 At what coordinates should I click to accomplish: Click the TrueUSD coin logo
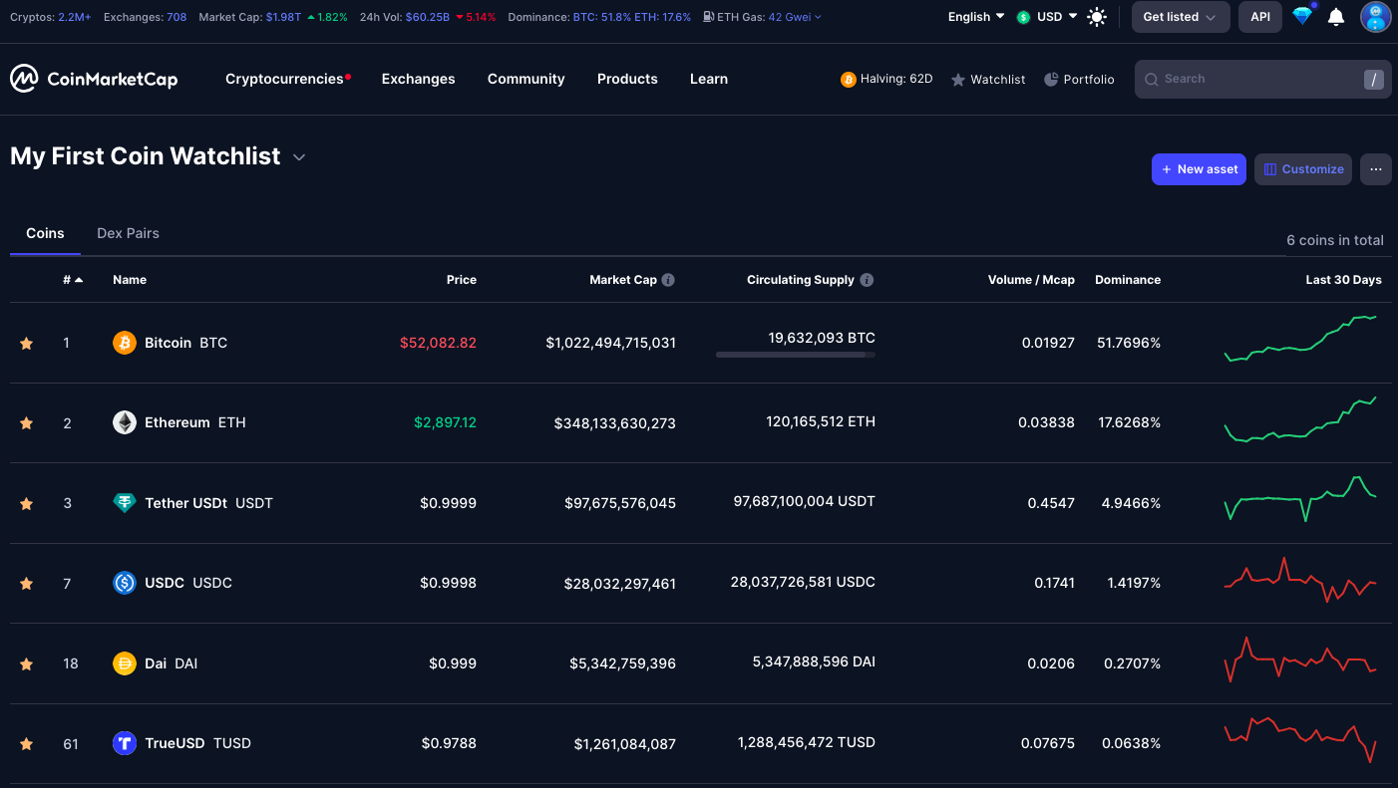(125, 743)
